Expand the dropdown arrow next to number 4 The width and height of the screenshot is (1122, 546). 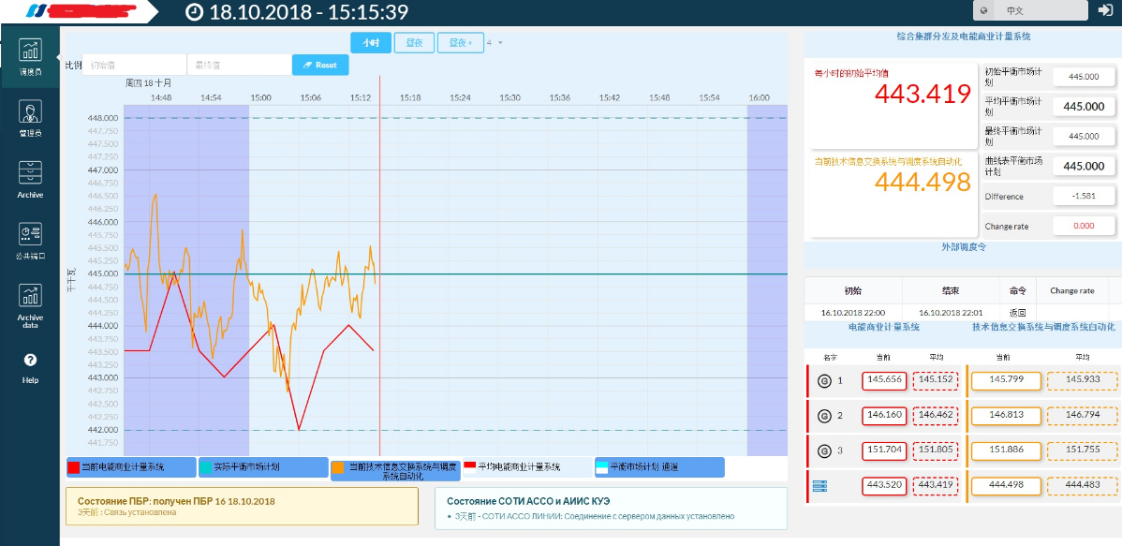click(500, 42)
